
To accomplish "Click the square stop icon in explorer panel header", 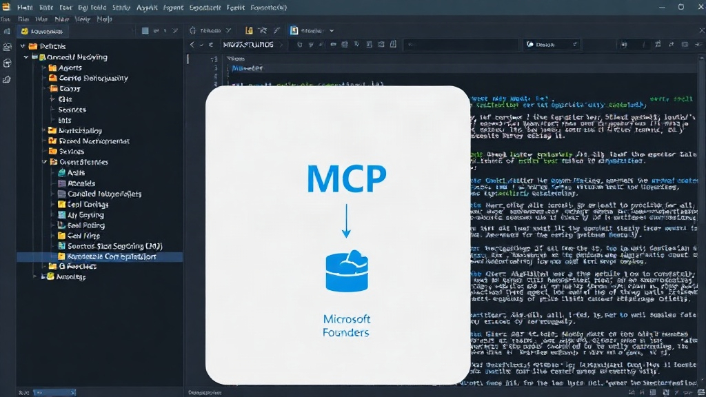I will point(145,30).
